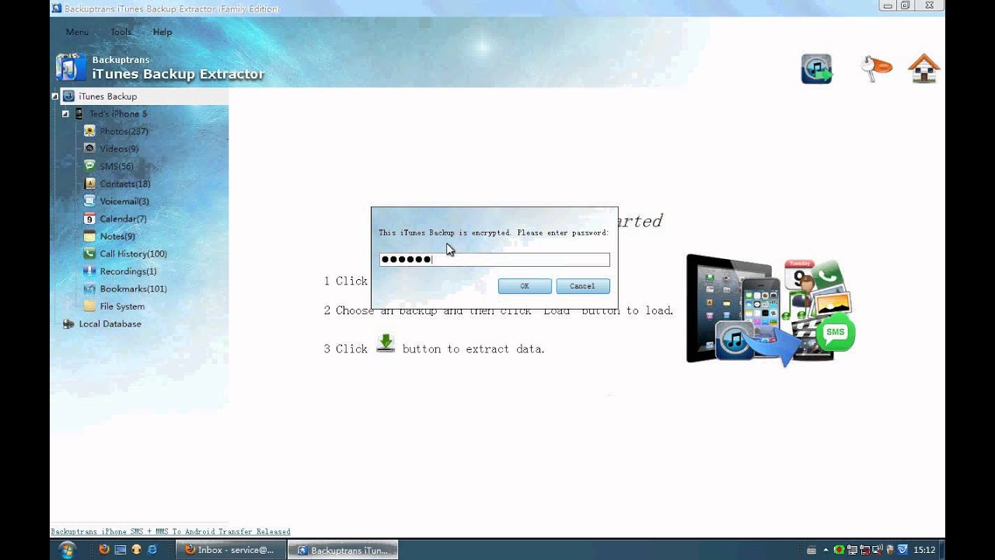Viewport: 995px width, 560px height.
Task: Open the Help menu
Action: point(162,32)
